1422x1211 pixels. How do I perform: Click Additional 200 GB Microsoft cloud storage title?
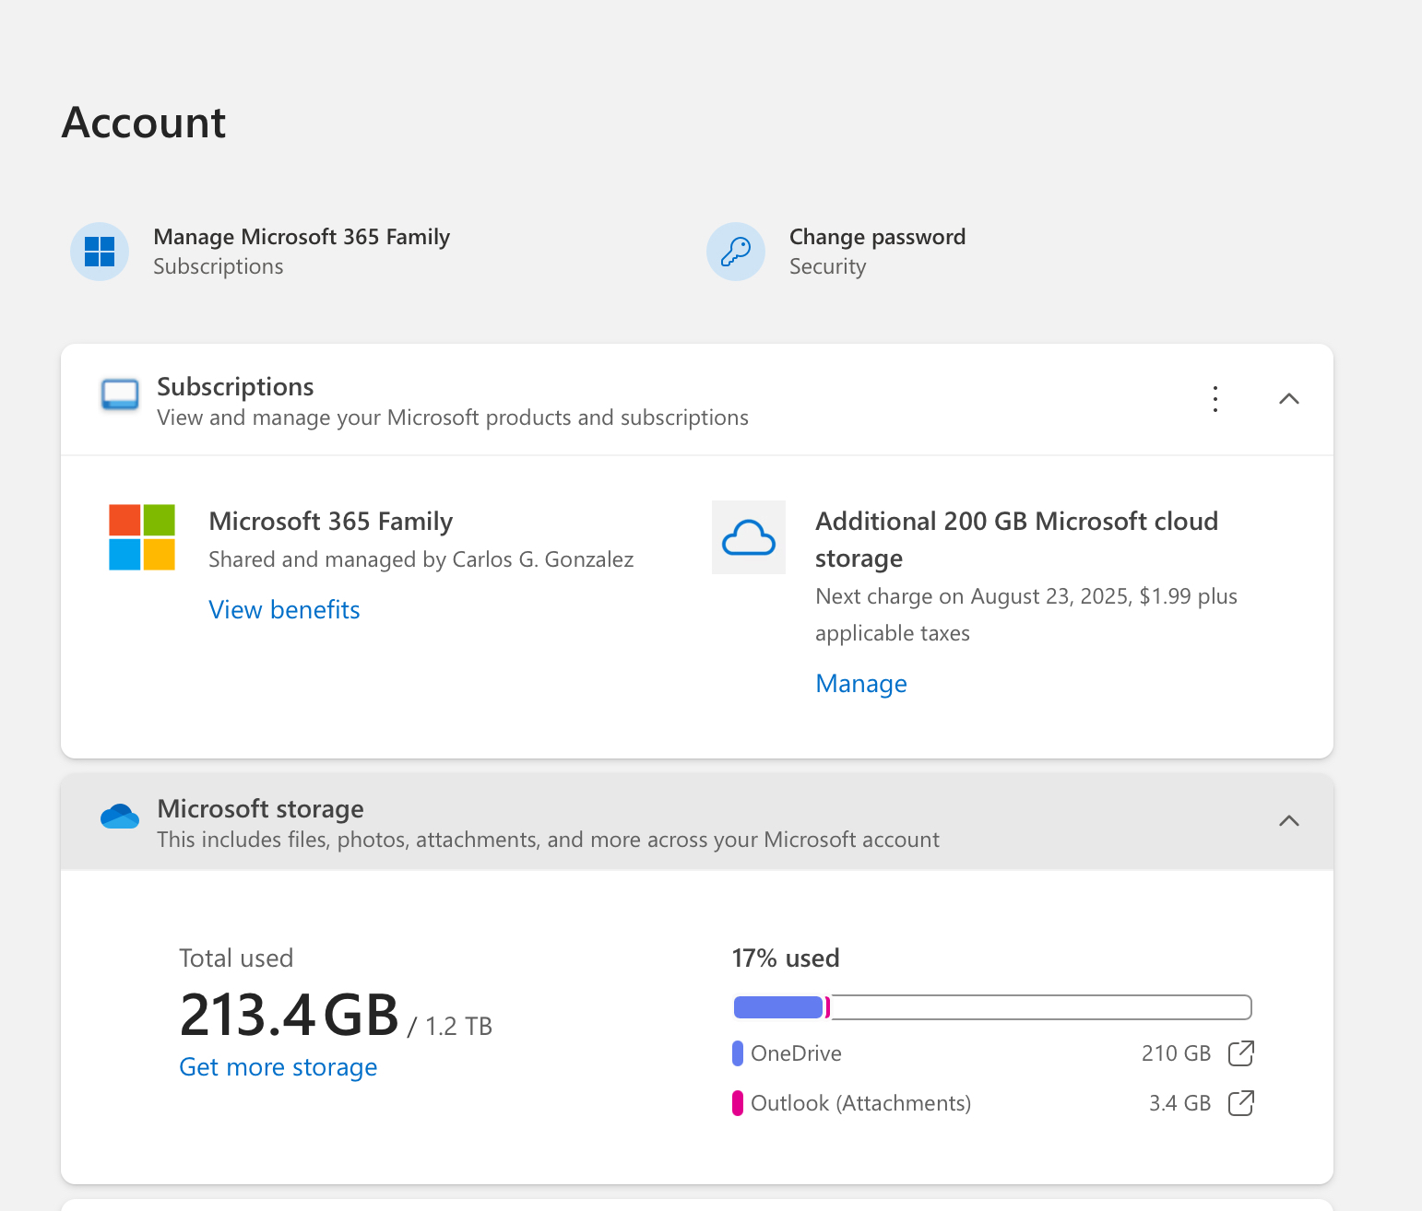[1017, 540]
